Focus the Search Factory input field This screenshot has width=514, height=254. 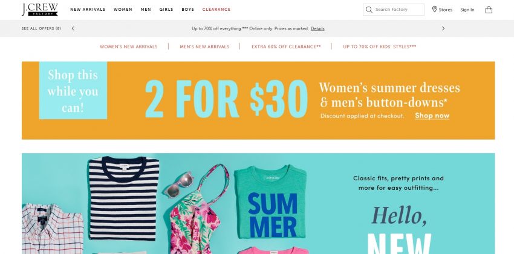(x=394, y=10)
